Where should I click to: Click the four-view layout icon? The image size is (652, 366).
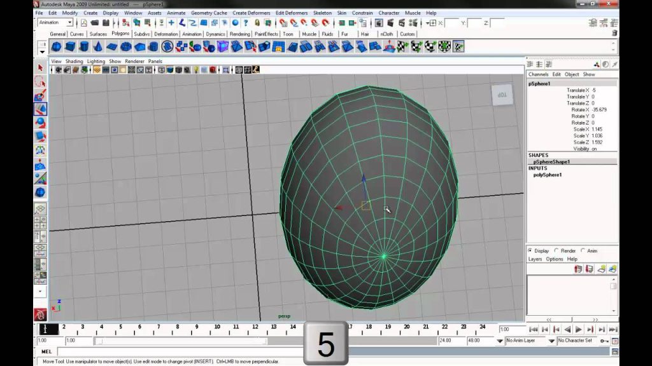[40, 222]
